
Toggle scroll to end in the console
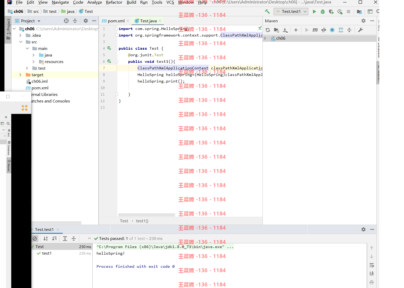pos(372,274)
